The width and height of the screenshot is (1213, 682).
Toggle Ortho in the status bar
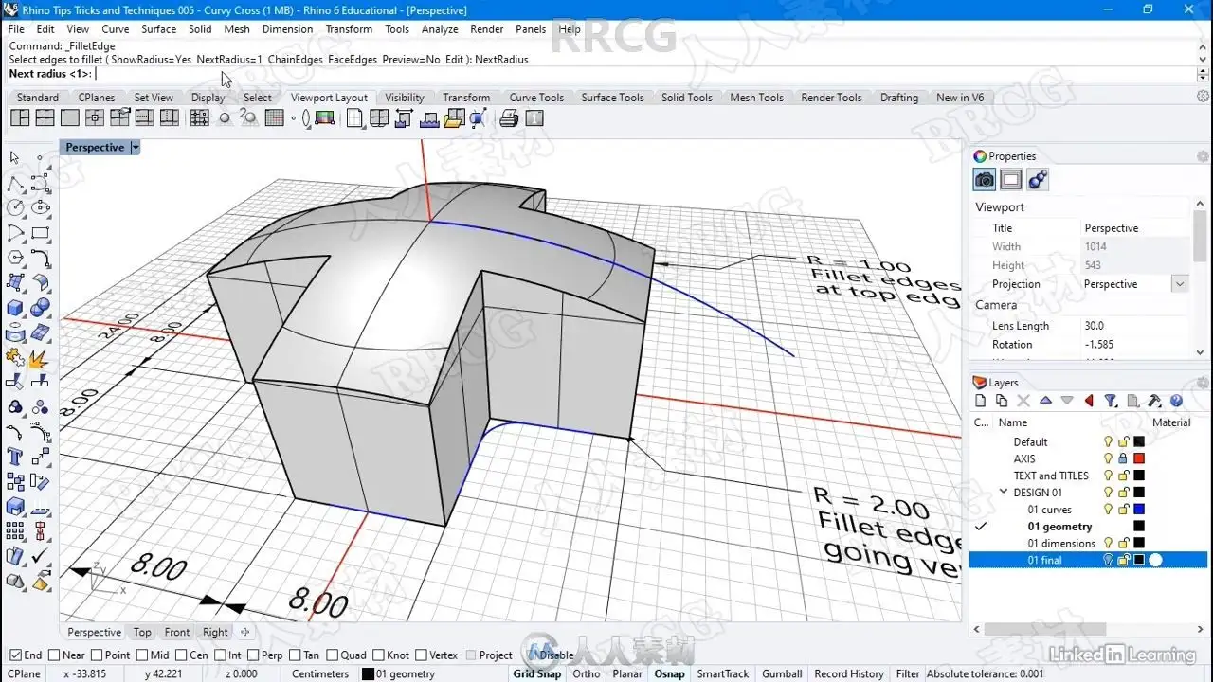tap(587, 674)
